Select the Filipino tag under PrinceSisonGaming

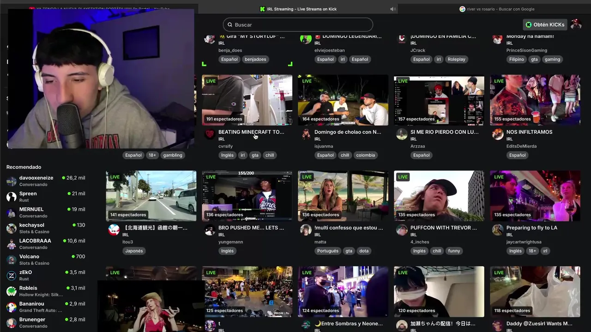click(517, 59)
